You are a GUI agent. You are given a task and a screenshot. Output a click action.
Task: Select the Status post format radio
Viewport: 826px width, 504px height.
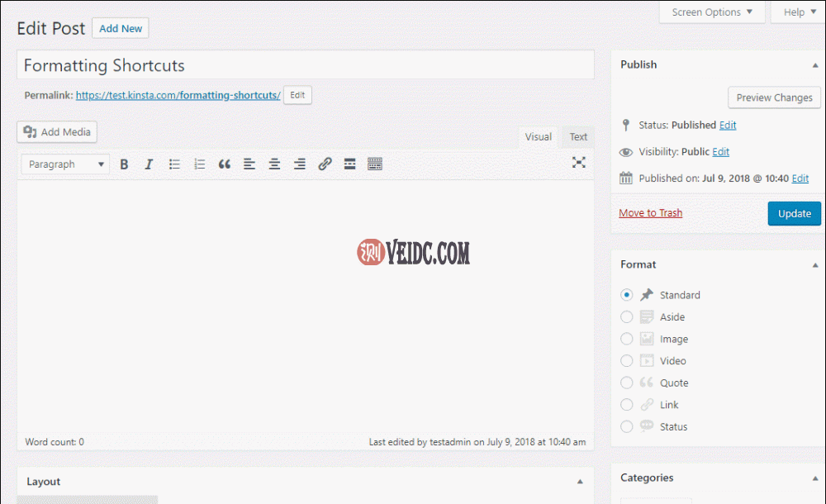626,426
